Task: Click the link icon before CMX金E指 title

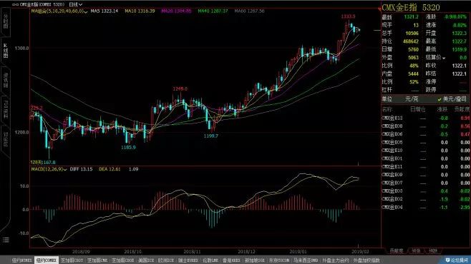Action: pyautogui.click(x=15, y=4)
